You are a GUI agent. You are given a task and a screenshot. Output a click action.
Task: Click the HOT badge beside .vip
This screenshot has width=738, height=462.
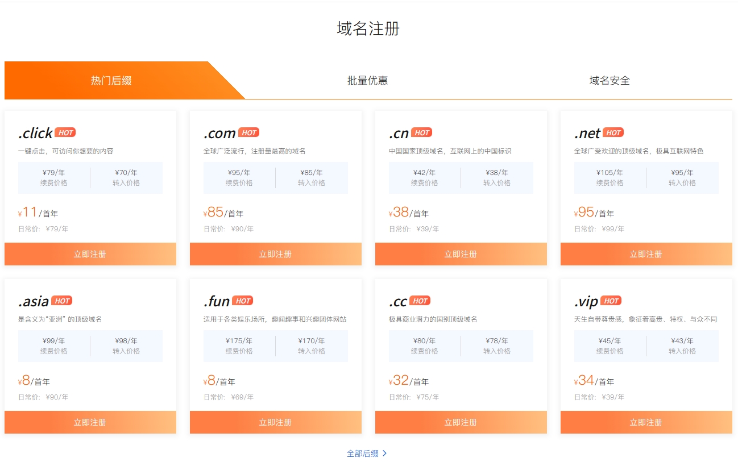click(611, 301)
